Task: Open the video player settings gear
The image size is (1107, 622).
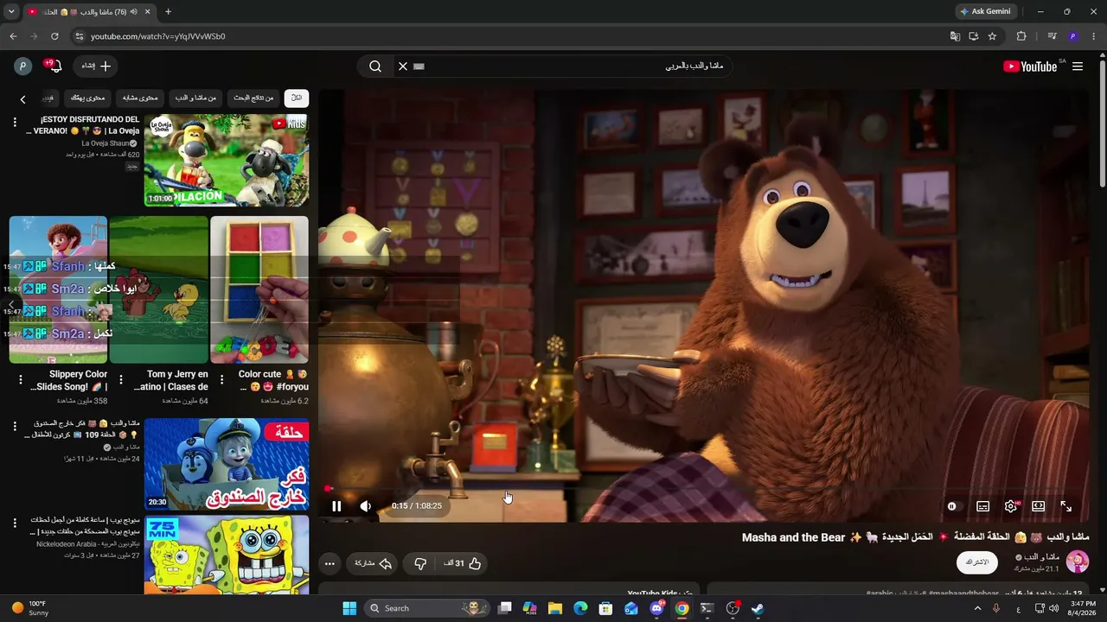Action: pos(1010,506)
